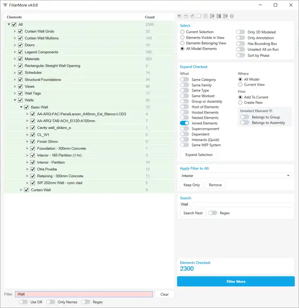Screen dimensions: 299x308
Task: Enable the Only 3D Modeled toggle
Action: tap(240, 32)
